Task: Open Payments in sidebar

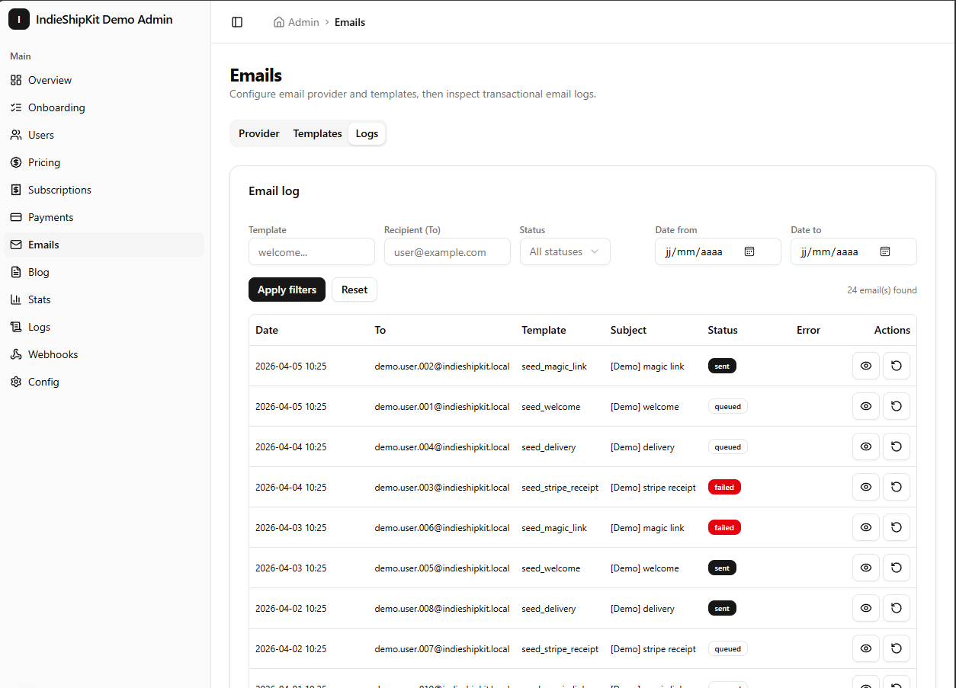Action: pos(102,217)
